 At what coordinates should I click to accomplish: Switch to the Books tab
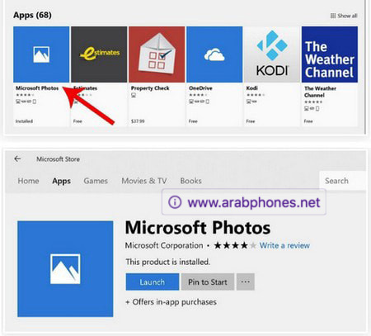point(191,181)
